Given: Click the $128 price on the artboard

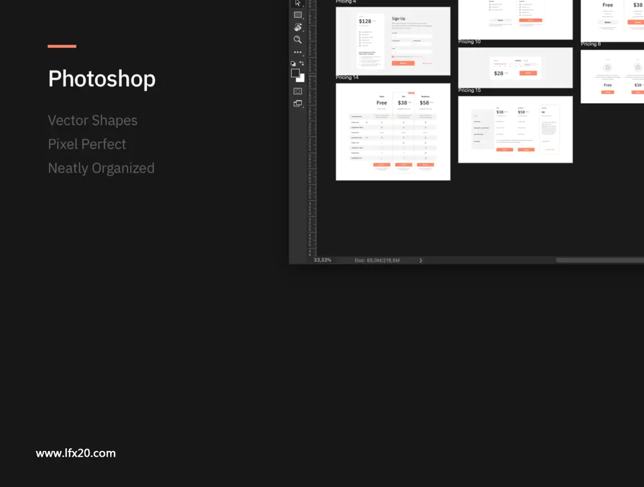Looking at the screenshot, I should 365,21.
